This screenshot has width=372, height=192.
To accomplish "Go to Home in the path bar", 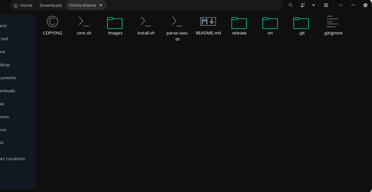I will point(23,5).
